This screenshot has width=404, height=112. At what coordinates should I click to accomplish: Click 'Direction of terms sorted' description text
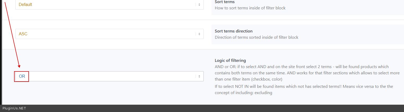pyautogui.click(x=256, y=37)
